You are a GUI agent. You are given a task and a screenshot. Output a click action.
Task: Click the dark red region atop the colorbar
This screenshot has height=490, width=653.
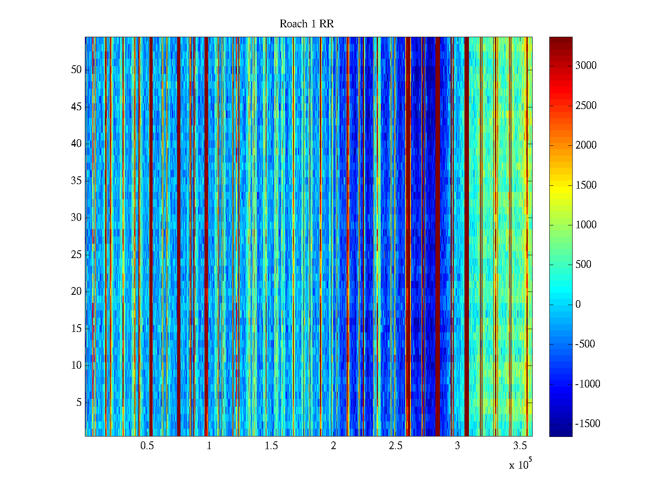point(560,43)
